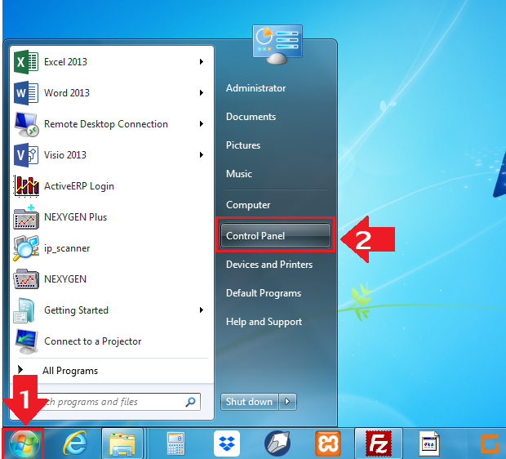The width and height of the screenshot is (506, 459).
Task: Select the Visio 2013 text label
Action: pyautogui.click(x=65, y=155)
